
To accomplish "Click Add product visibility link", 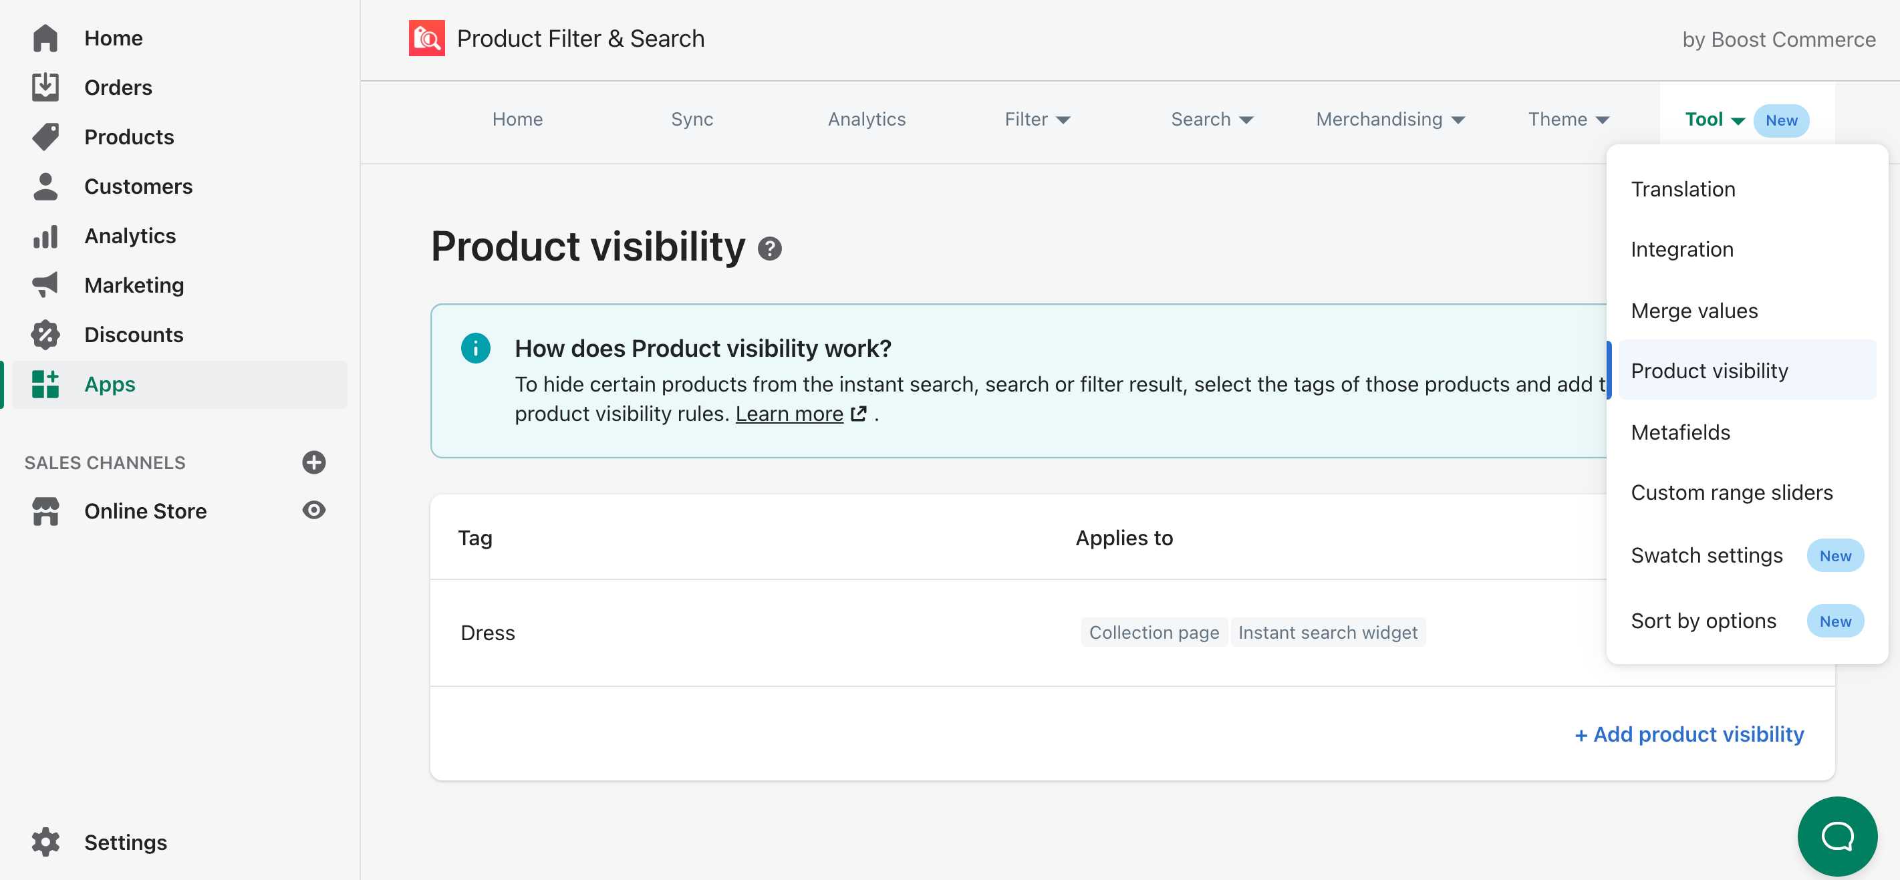I will 1689,734.
